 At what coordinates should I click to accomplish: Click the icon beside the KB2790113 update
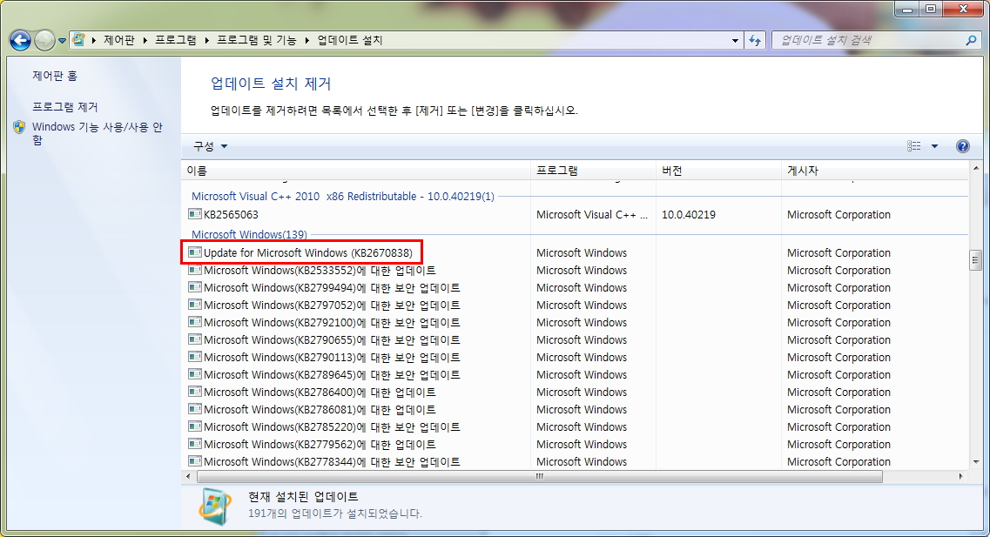[195, 357]
